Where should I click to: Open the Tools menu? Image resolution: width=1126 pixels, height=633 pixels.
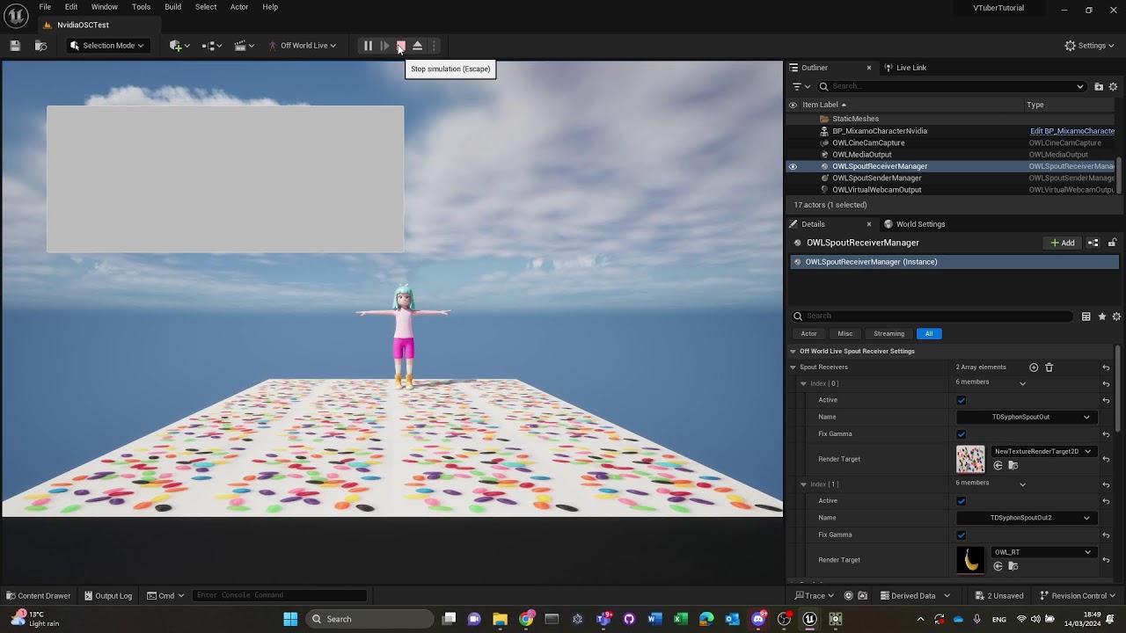141,7
